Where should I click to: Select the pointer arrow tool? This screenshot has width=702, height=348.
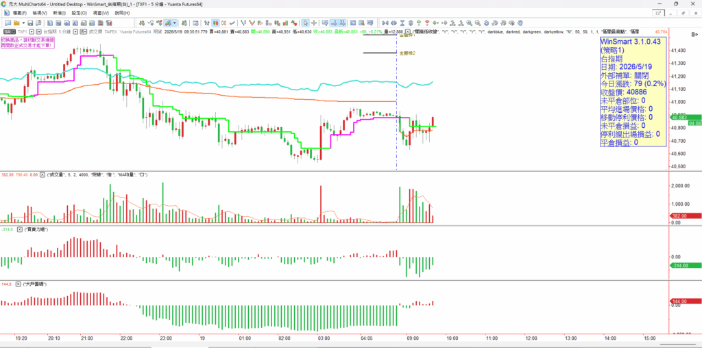pyautogui.click(x=305, y=23)
